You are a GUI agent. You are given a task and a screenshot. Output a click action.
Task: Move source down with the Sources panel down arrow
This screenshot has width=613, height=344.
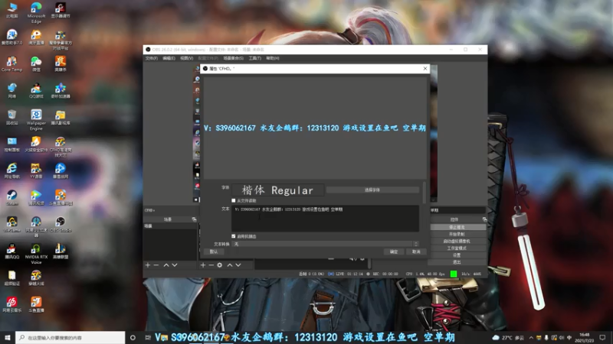click(238, 265)
